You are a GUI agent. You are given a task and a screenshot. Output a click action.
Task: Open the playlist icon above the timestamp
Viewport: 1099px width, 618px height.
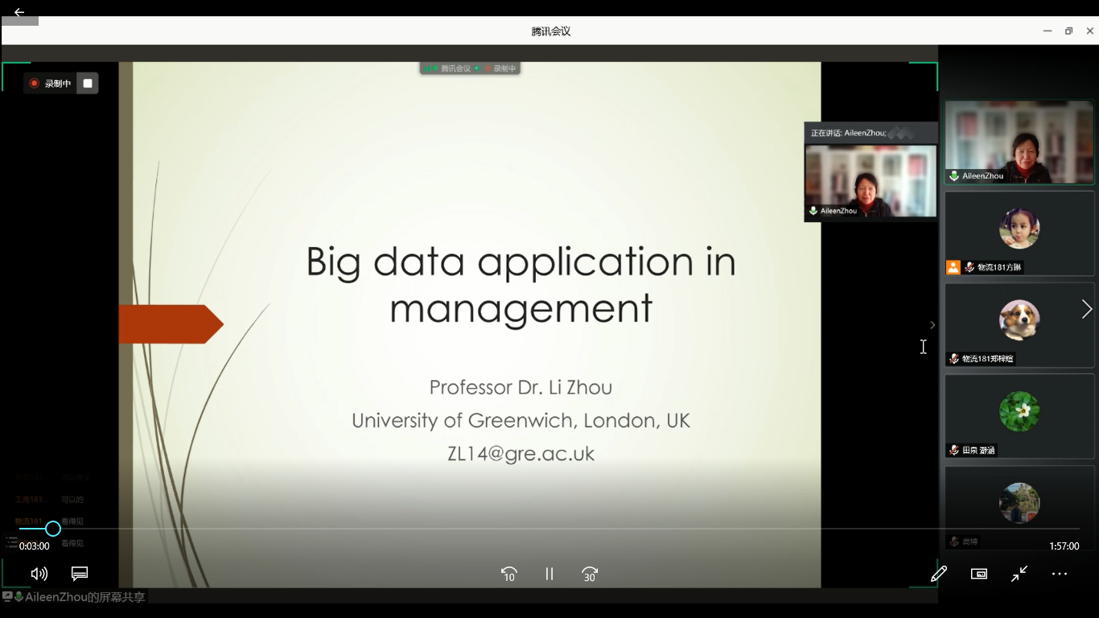click(11, 542)
